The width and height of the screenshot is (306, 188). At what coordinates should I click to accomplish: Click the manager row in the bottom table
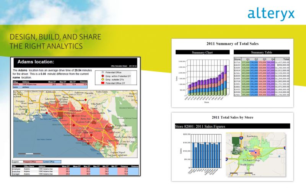(75, 174)
